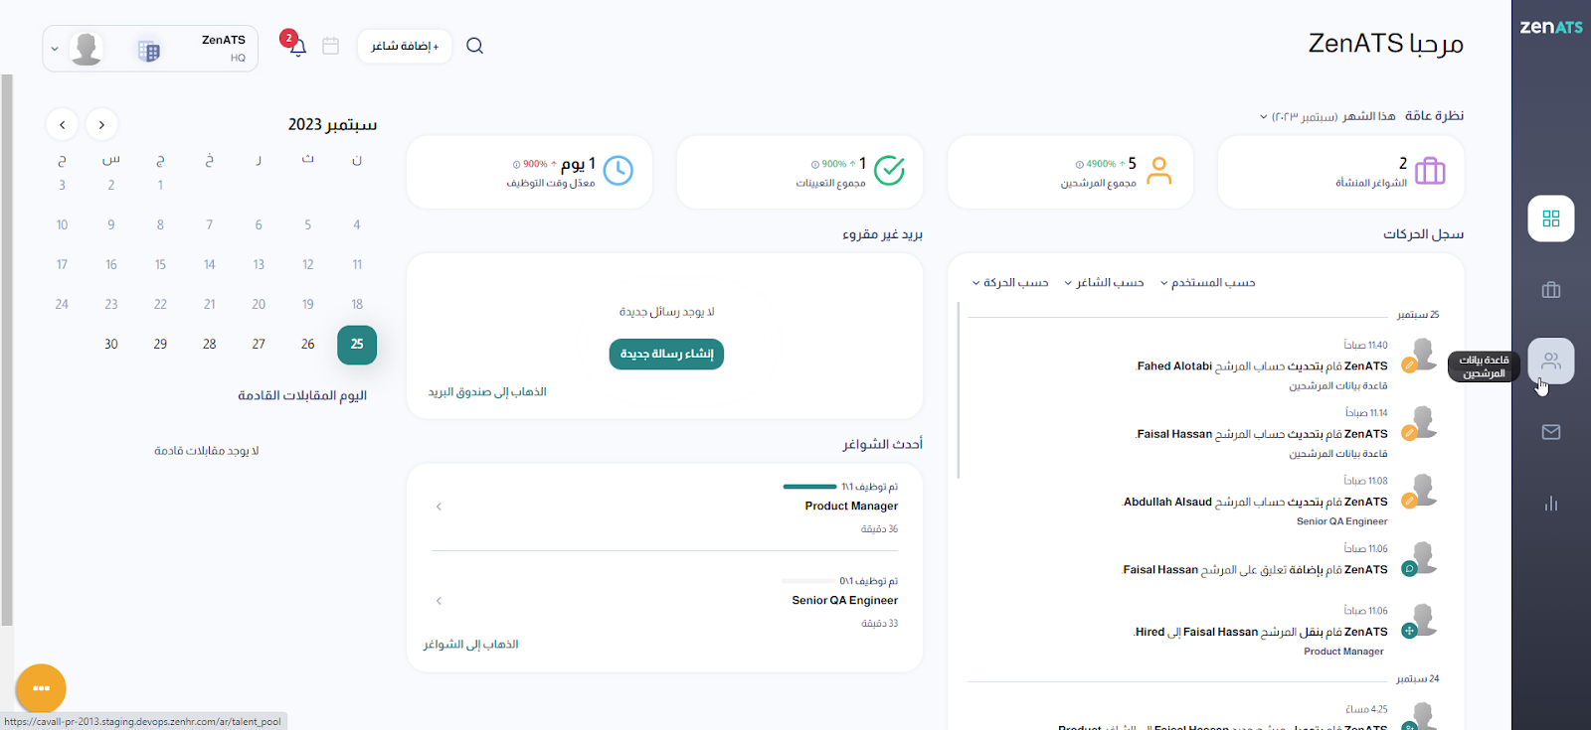Open the notifications bell icon
The height and width of the screenshot is (730, 1591).
click(x=297, y=47)
